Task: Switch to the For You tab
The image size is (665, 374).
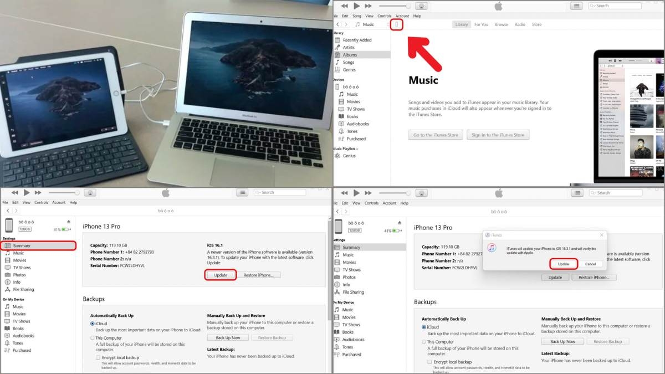Action: click(481, 24)
